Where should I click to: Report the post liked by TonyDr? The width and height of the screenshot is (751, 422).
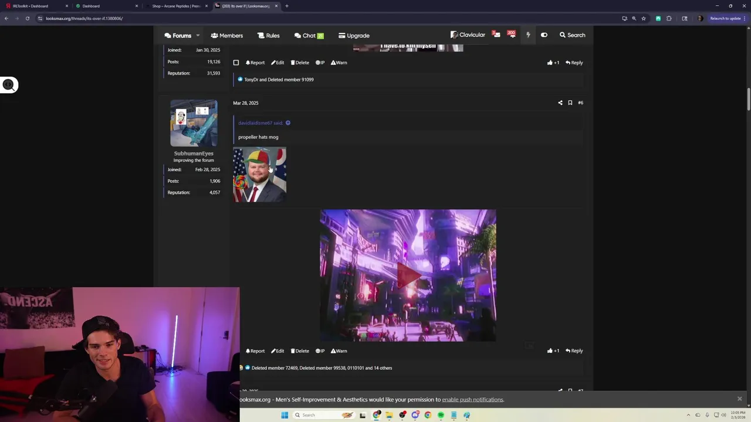255,63
